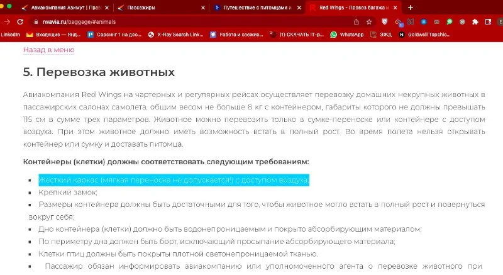
Task: Click the site lock icon in address bar
Action: tap(36, 22)
